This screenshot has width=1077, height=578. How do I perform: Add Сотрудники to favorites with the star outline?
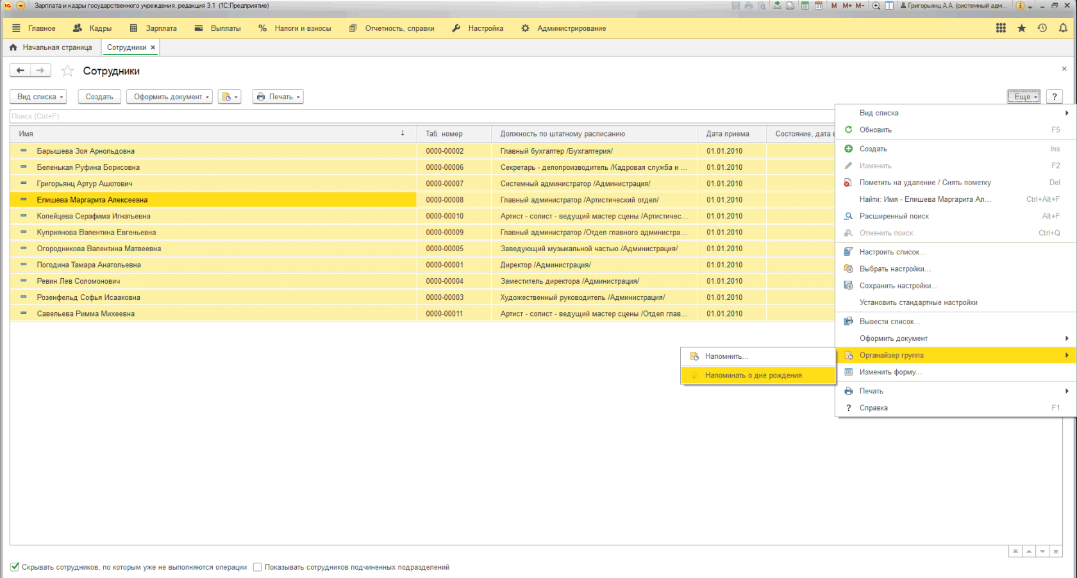(67, 70)
